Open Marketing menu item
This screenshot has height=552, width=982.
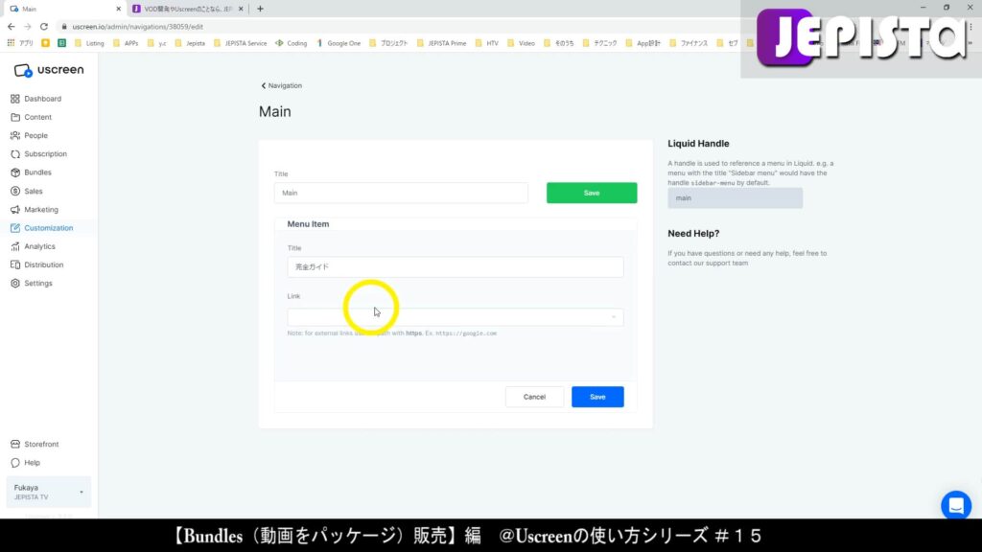point(41,210)
